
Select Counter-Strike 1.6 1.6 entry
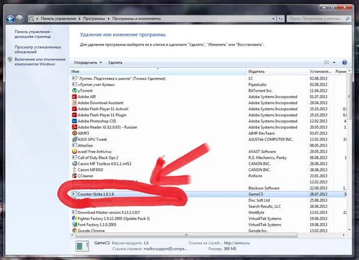pos(96,194)
